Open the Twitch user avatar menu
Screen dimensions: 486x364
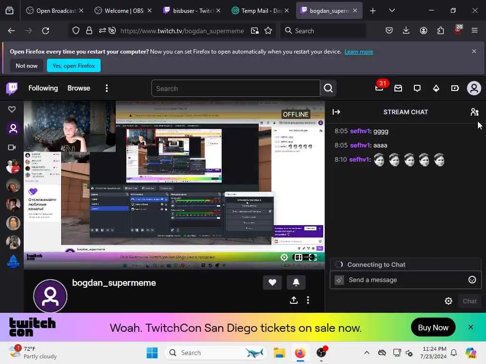474,89
